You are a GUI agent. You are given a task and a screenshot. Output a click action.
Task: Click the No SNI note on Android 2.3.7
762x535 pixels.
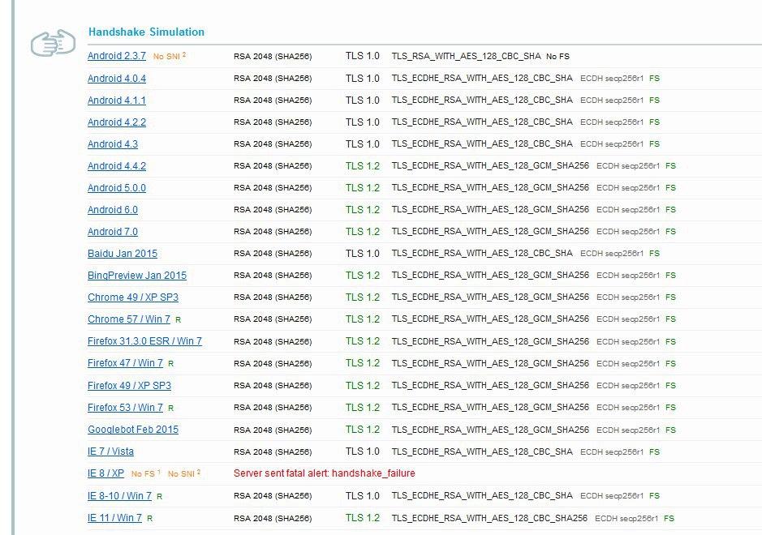pos(170,56)
